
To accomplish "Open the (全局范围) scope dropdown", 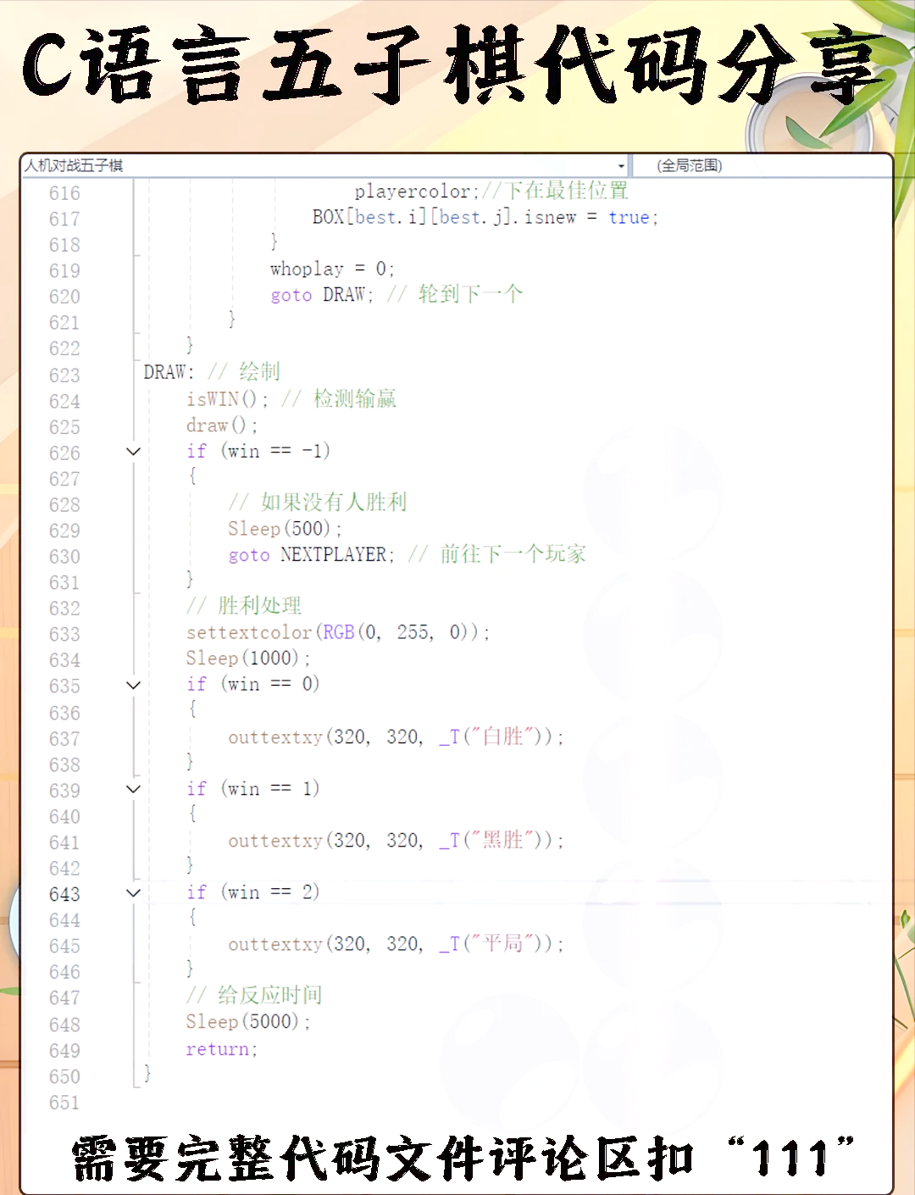I will pyautogui.click(x=762, y=166).
